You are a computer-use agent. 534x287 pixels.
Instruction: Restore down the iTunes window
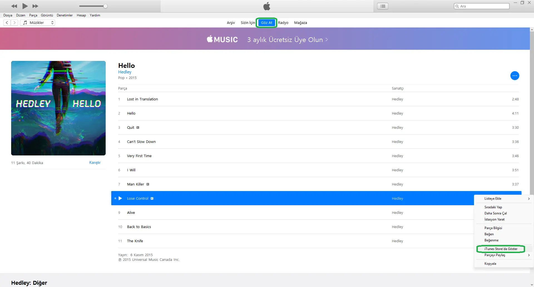coord(522,3)
